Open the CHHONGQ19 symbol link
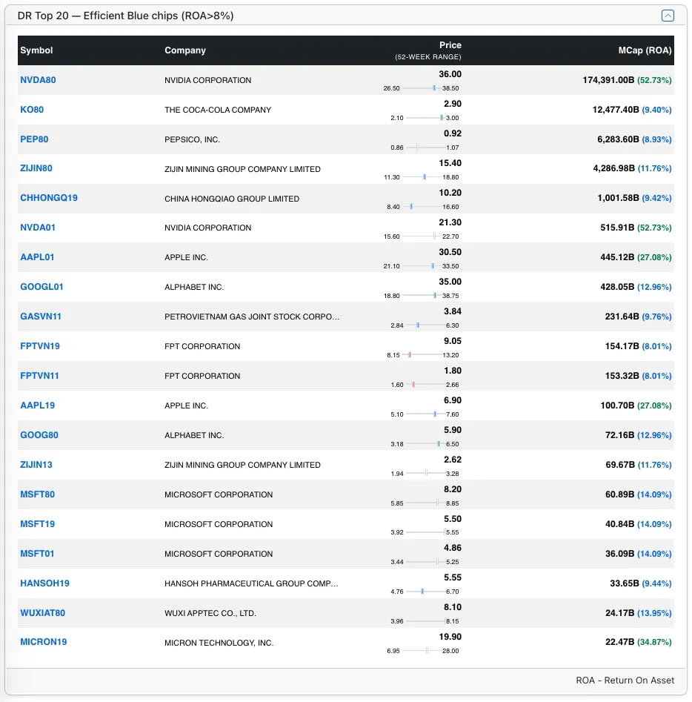 coord(49,198)
